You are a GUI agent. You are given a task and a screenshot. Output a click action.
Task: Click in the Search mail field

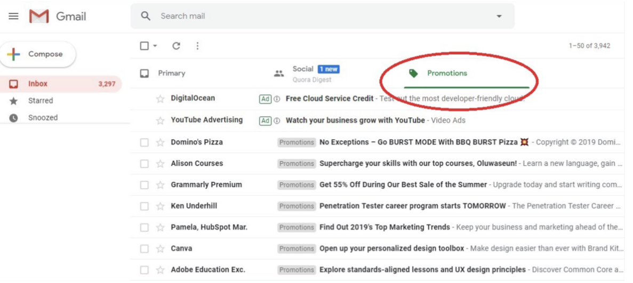(323, 16)
